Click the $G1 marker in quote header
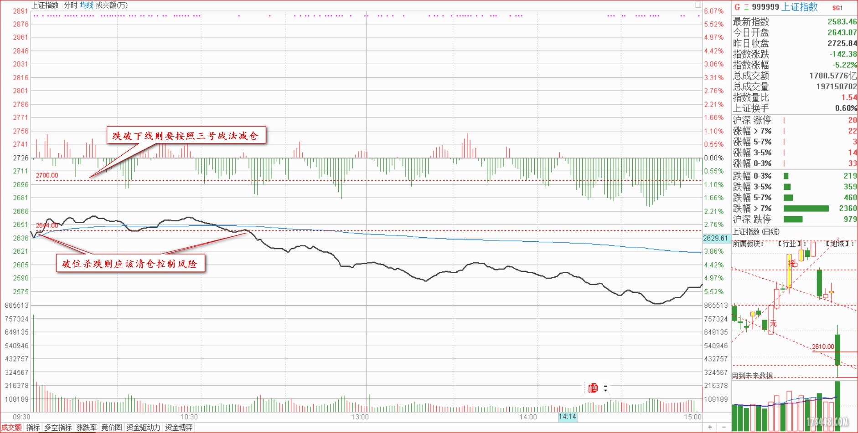The image size is (858, 433). click(x=837, y=8)
